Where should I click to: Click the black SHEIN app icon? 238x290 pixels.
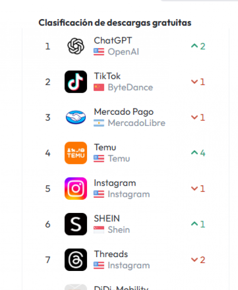(x=76, y=224)
